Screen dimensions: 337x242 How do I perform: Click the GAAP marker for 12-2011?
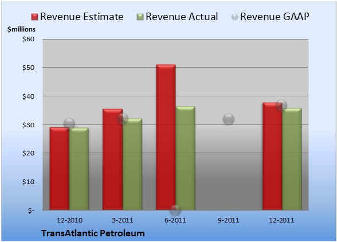click(x=281, y=106)
